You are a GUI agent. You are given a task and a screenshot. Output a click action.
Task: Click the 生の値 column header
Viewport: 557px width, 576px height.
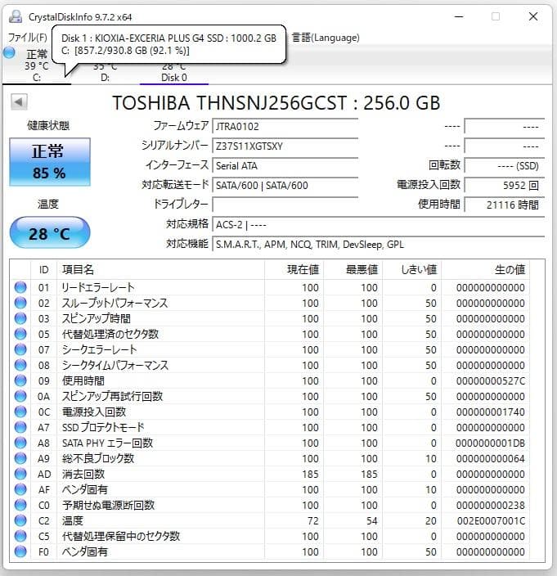(485, 270)
